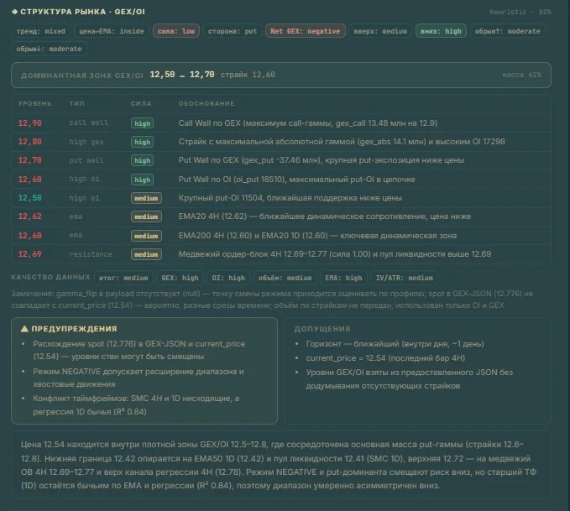Screen dimensions: 570x511
Task: Click the high badge in call wall row
Action: (x=142, y=123)
